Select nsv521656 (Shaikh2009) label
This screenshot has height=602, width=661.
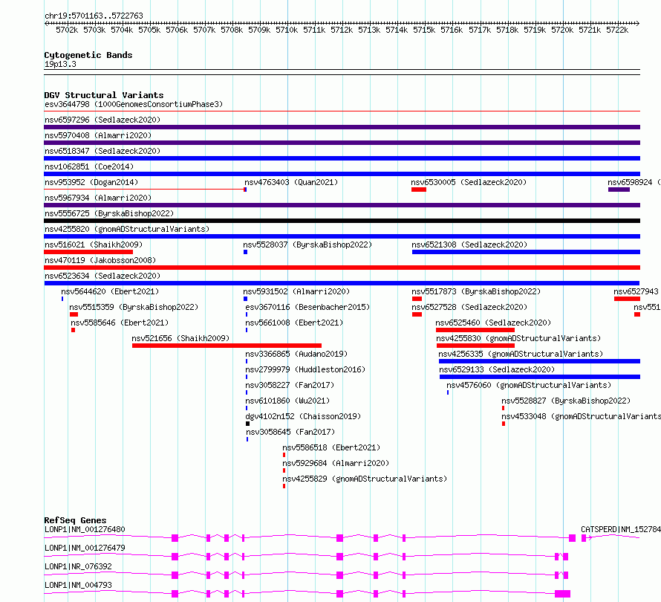tap(180, 338)
